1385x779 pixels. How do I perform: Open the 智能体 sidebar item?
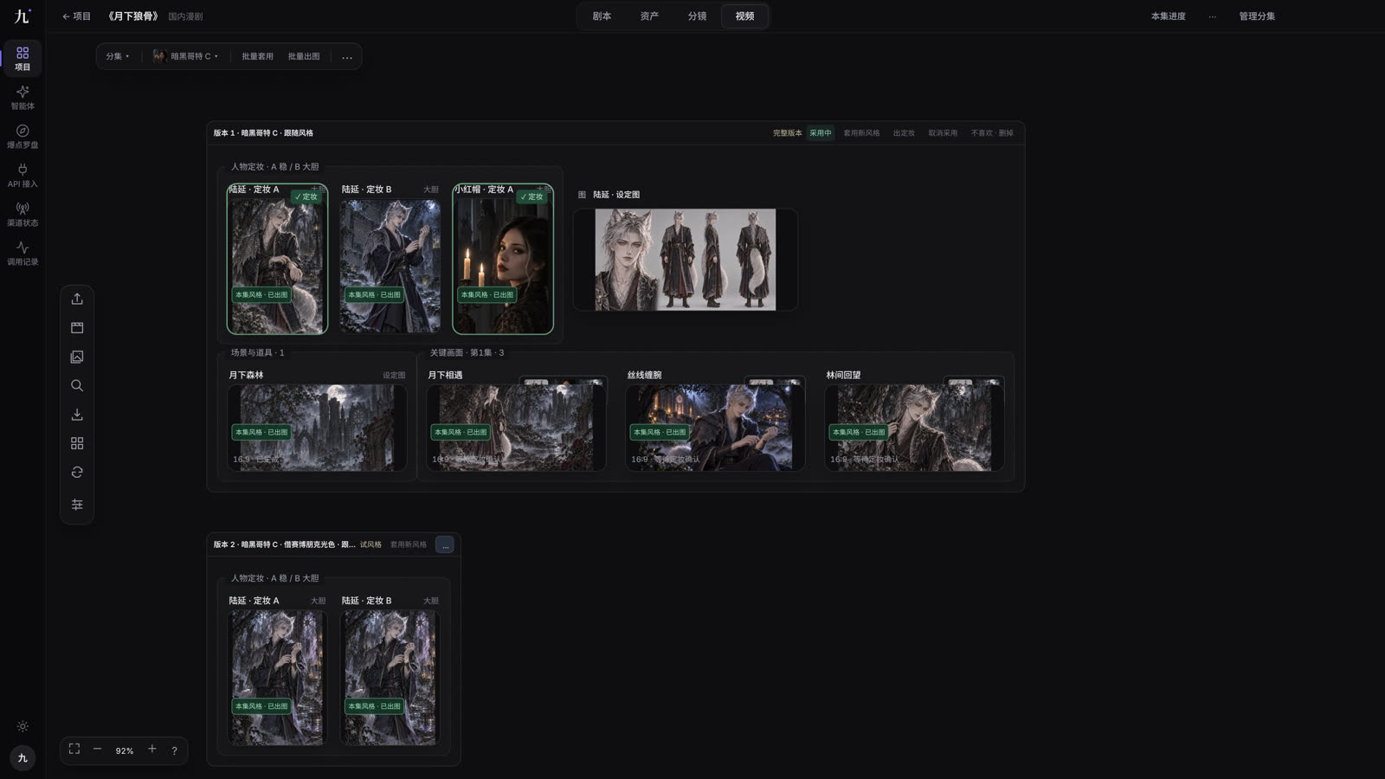[23, 97]
